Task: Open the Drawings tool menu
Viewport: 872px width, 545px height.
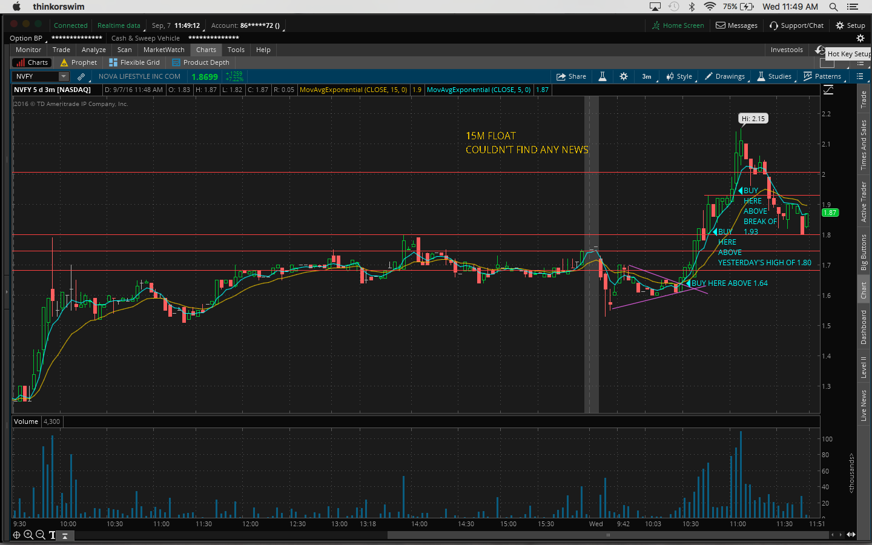Action: coord(725,76)
